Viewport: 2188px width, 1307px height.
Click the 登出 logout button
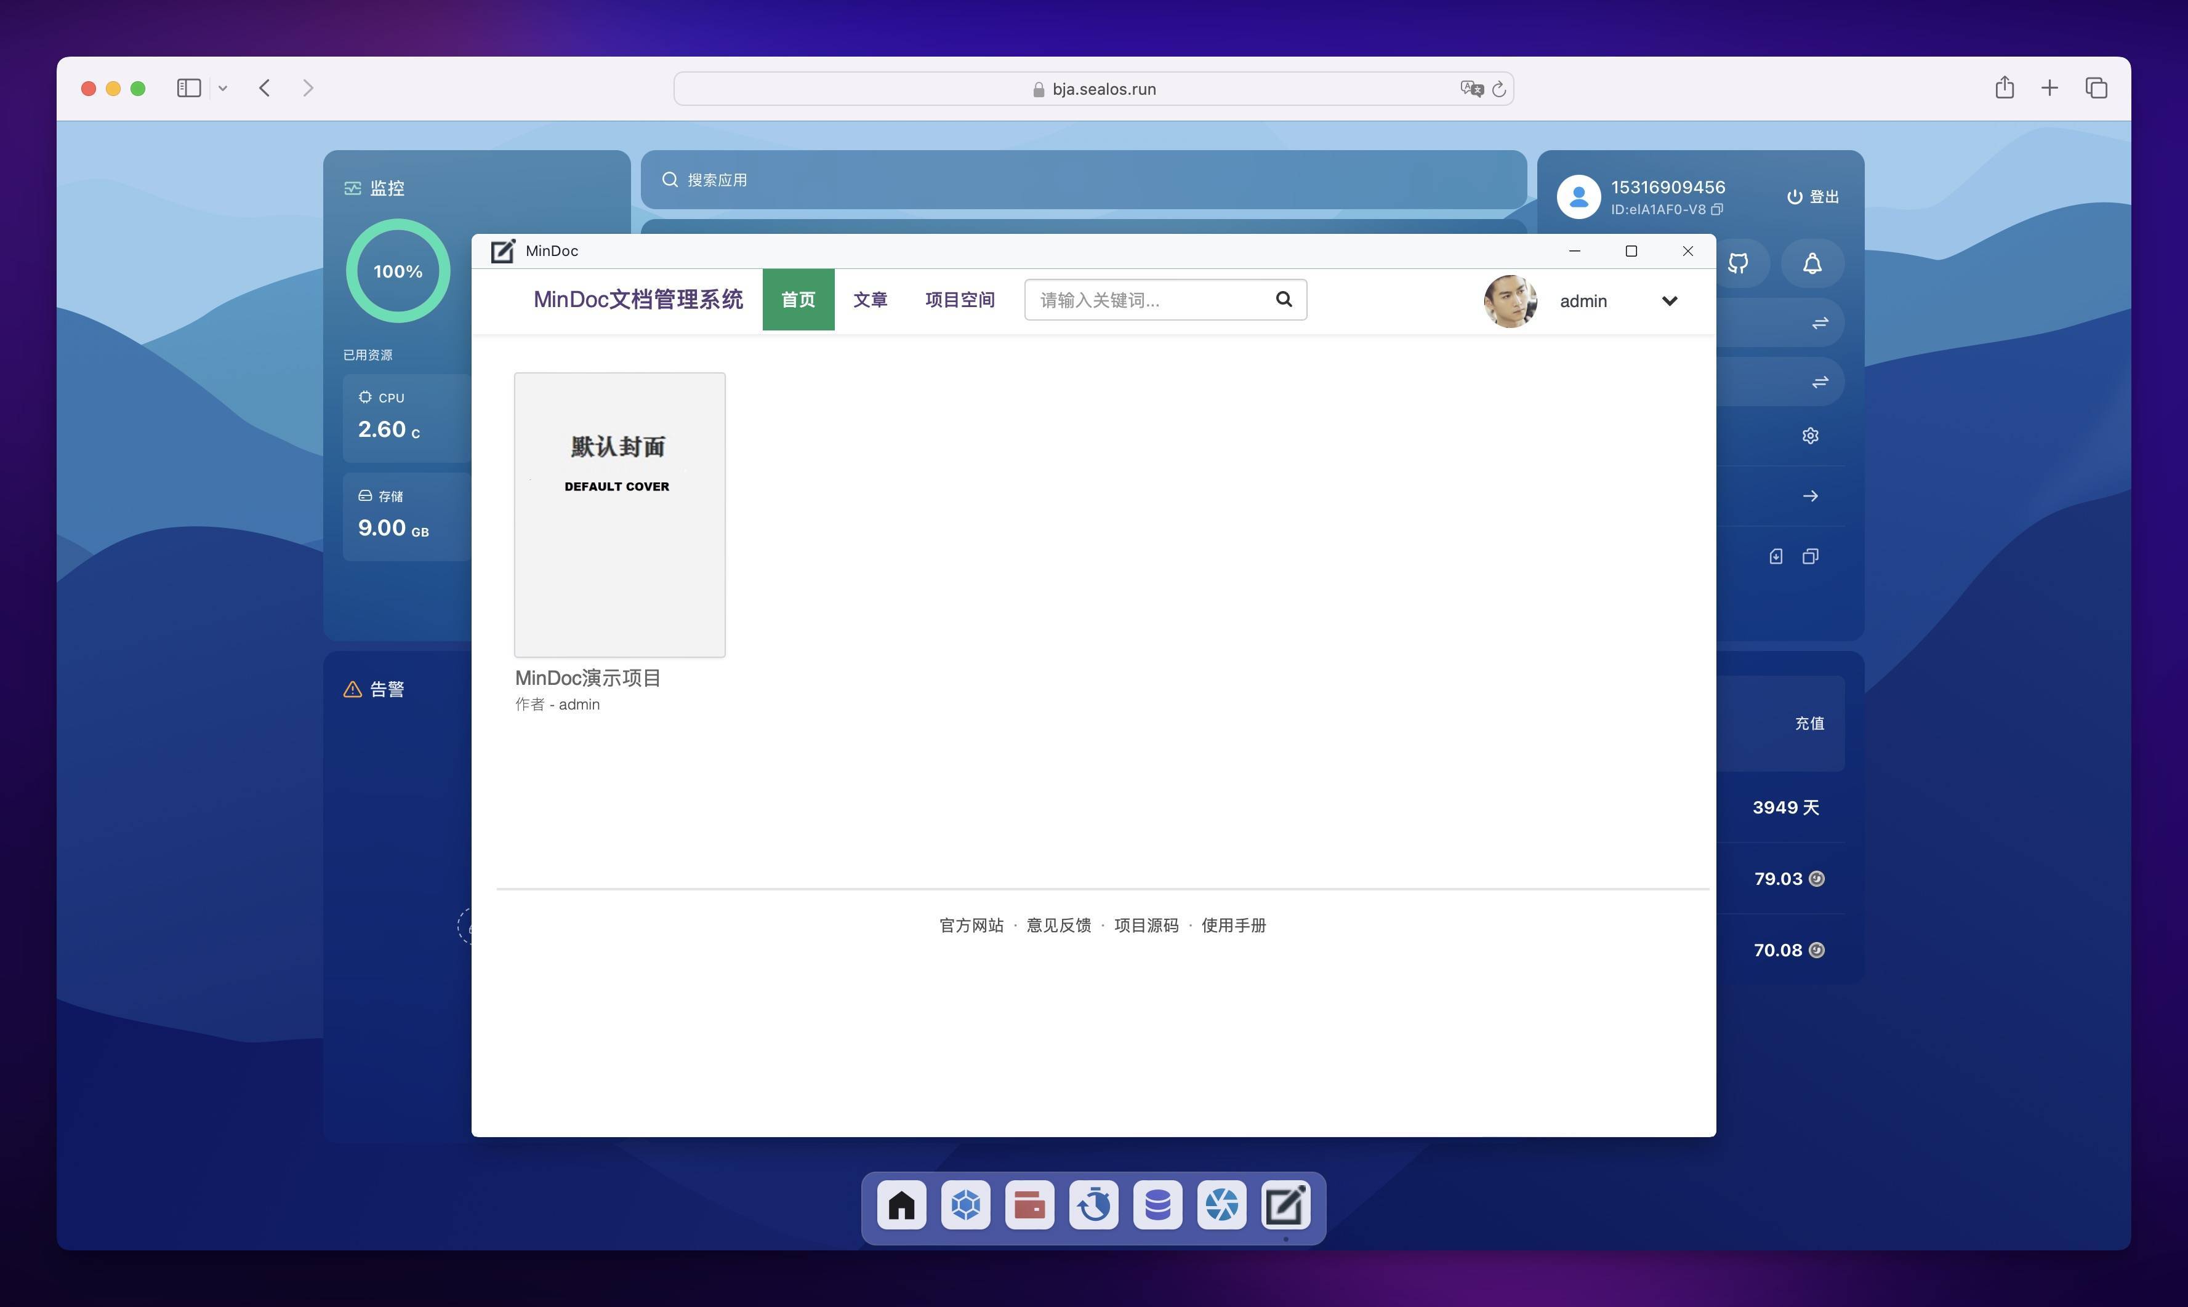1812,196
